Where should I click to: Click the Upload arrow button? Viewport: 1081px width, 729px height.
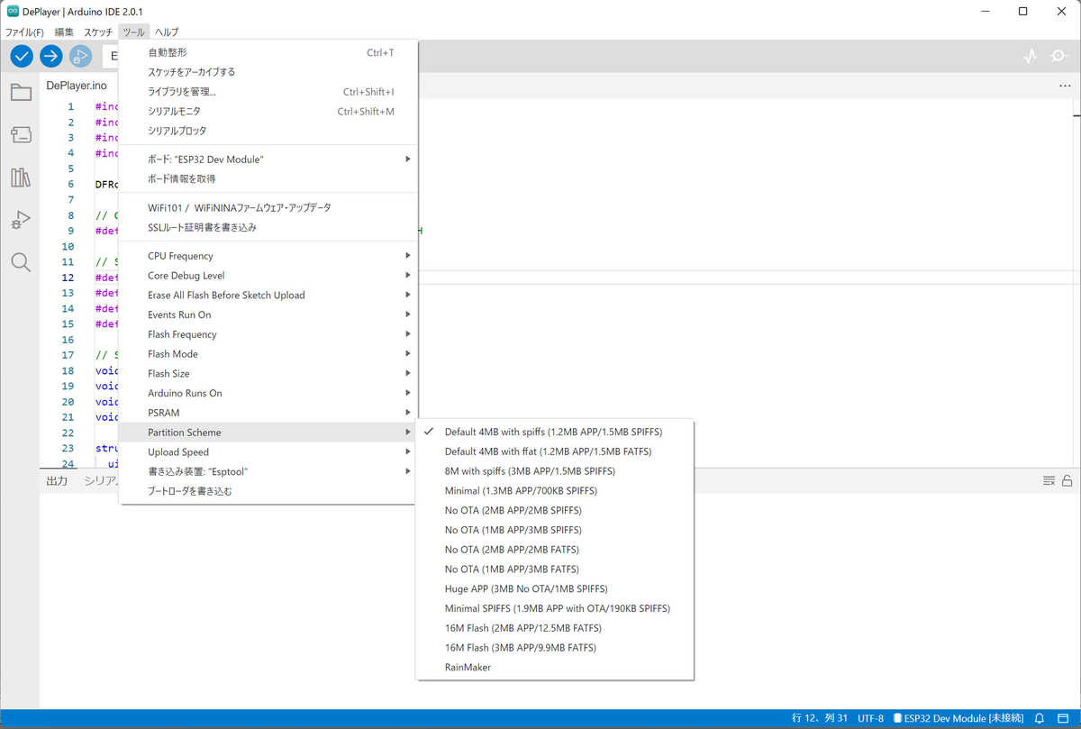click(x=51, y=56)
